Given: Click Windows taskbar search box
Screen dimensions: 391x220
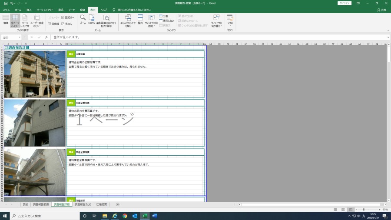Looking at the screenshot, I should (x=45, y=216).
